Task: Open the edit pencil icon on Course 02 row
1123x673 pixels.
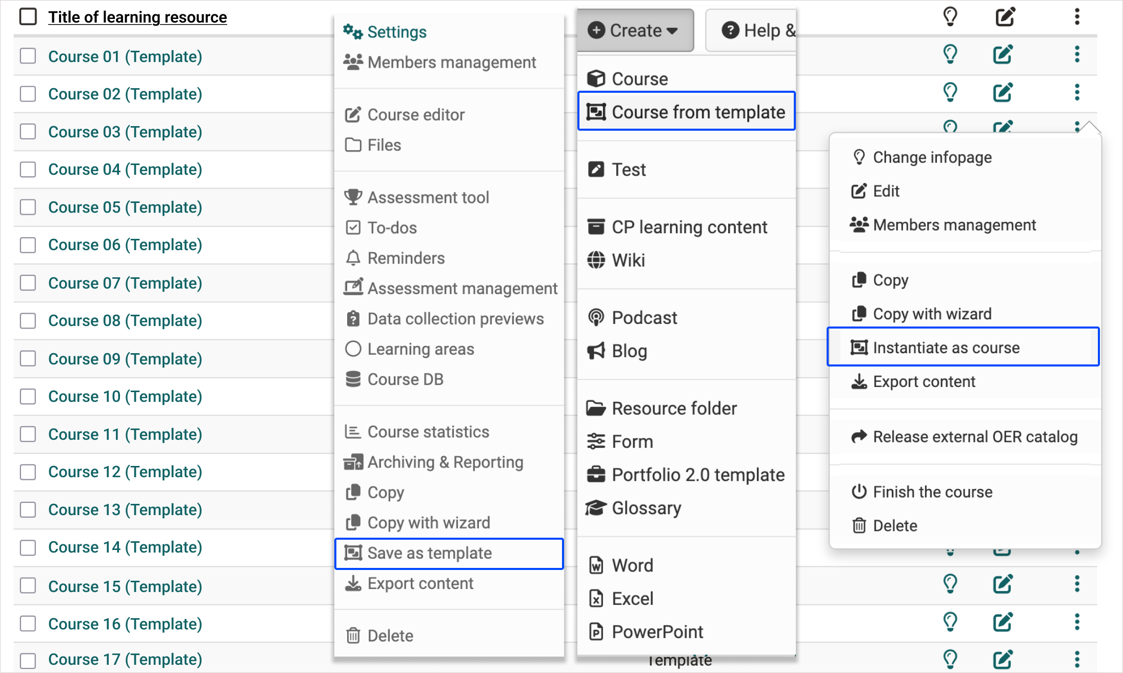Action: 1004,92
